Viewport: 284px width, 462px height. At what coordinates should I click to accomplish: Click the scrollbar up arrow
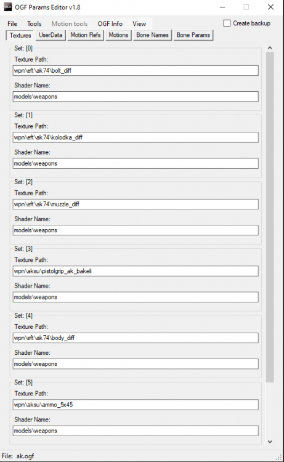[x=270, y=47]
